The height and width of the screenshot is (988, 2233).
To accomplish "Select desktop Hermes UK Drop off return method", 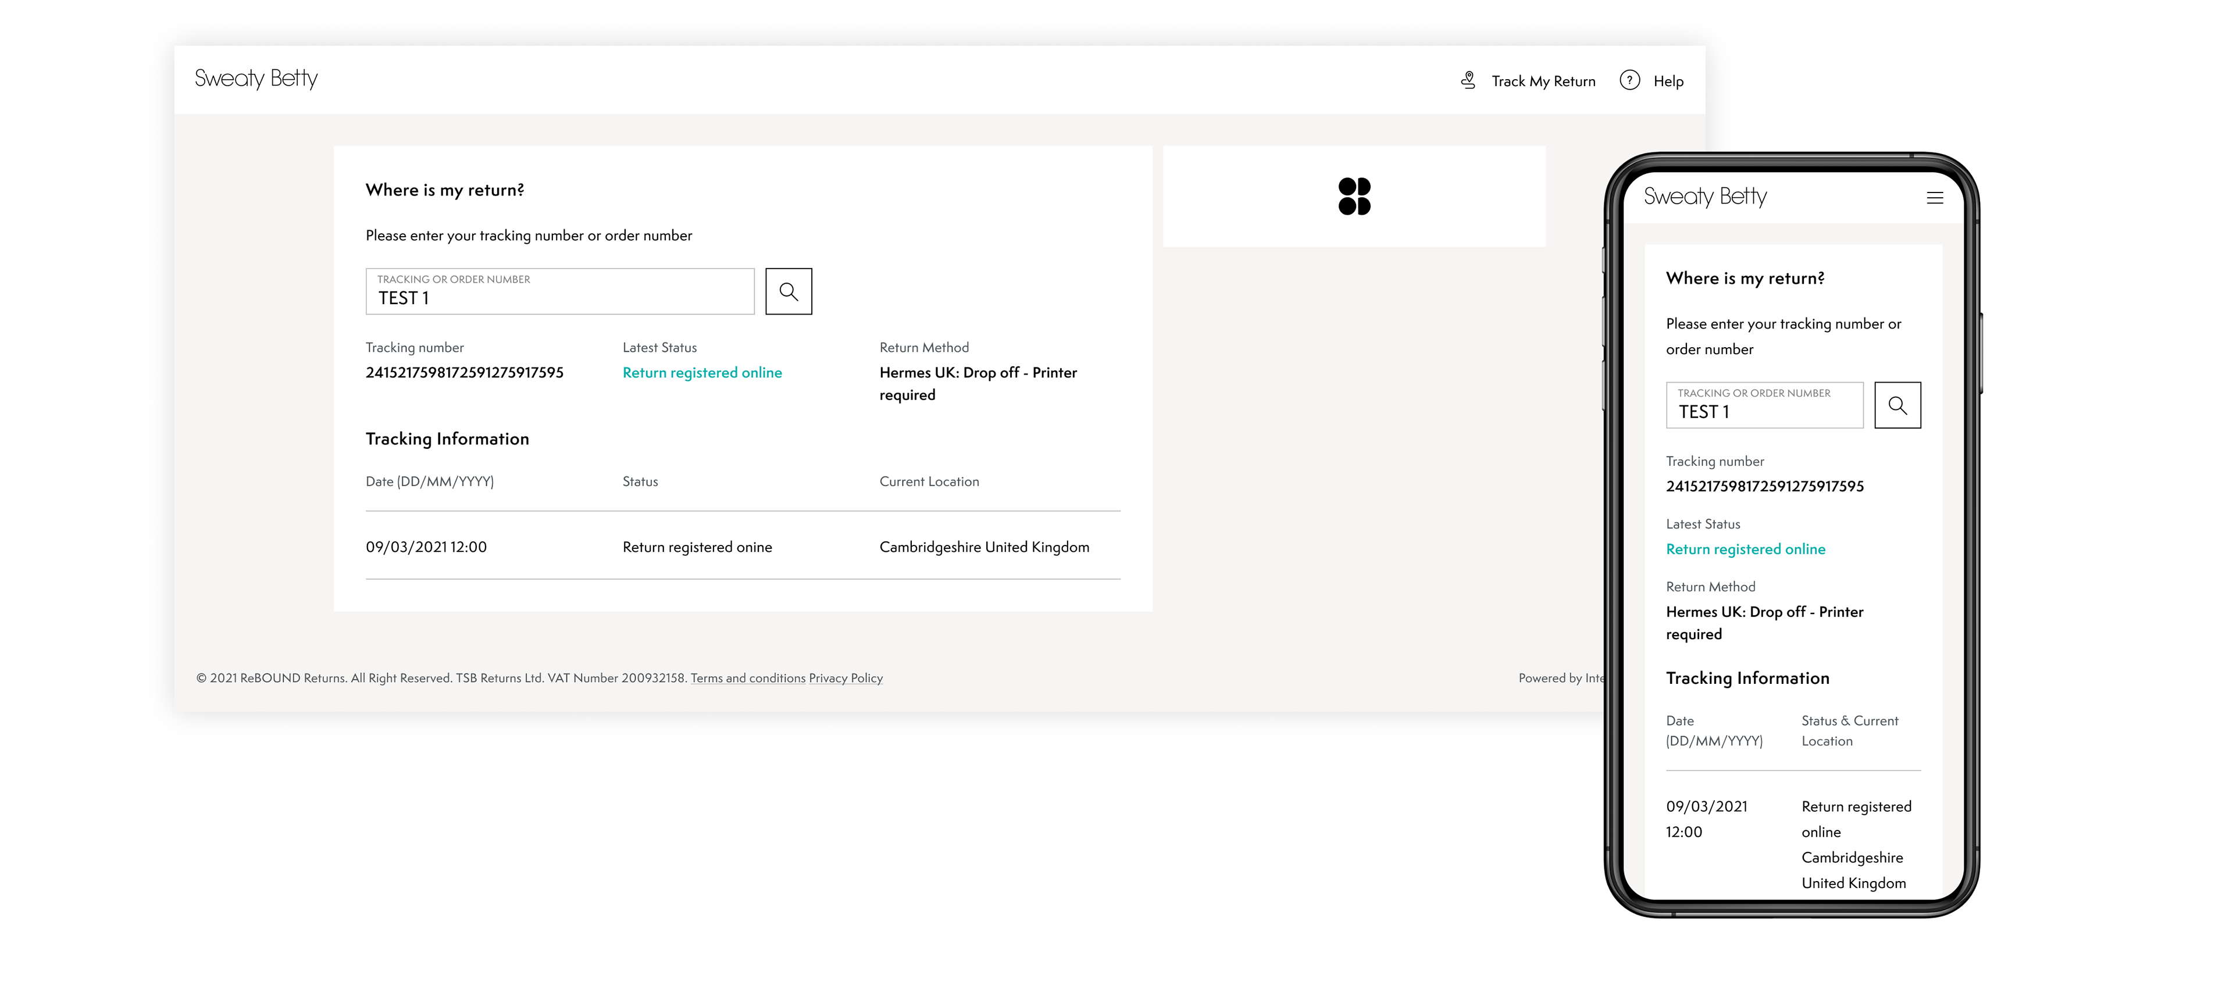I will click(978, 384).
